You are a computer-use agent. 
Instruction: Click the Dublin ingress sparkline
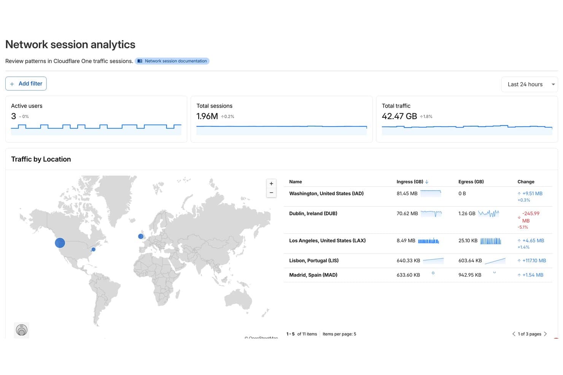coord(431,214)
